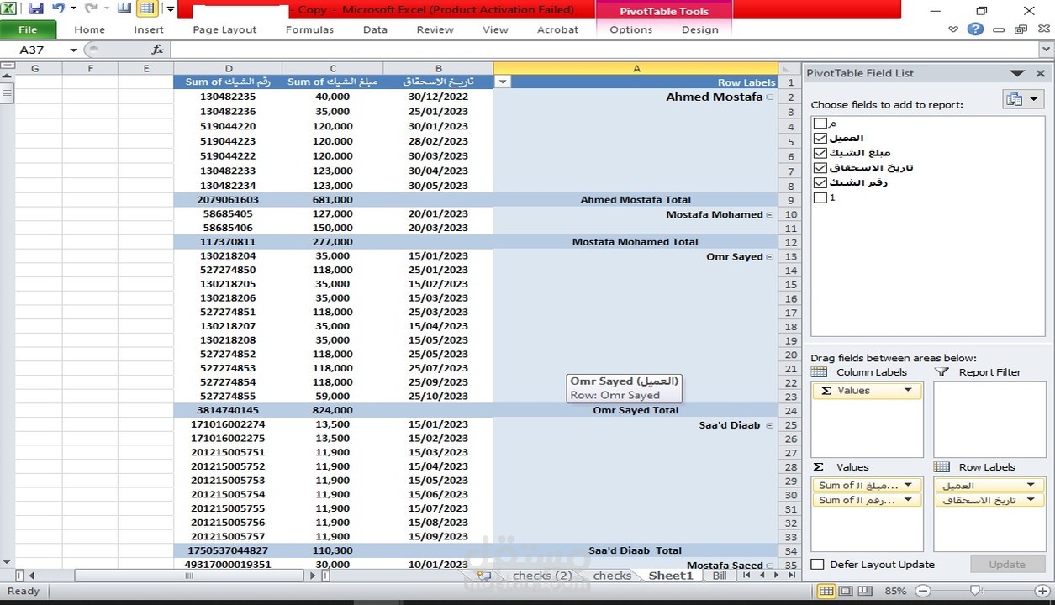Click the zoom out minus button
This screenshot has height=605, width=1055.
tap(922, 592)
